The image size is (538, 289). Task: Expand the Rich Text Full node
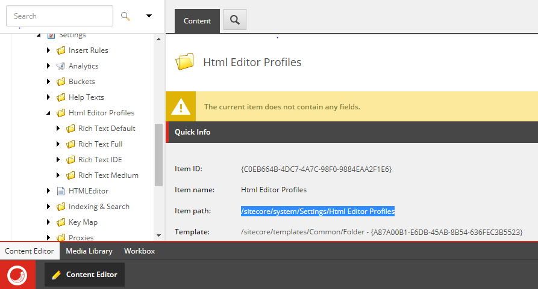[x=58, y=144]
